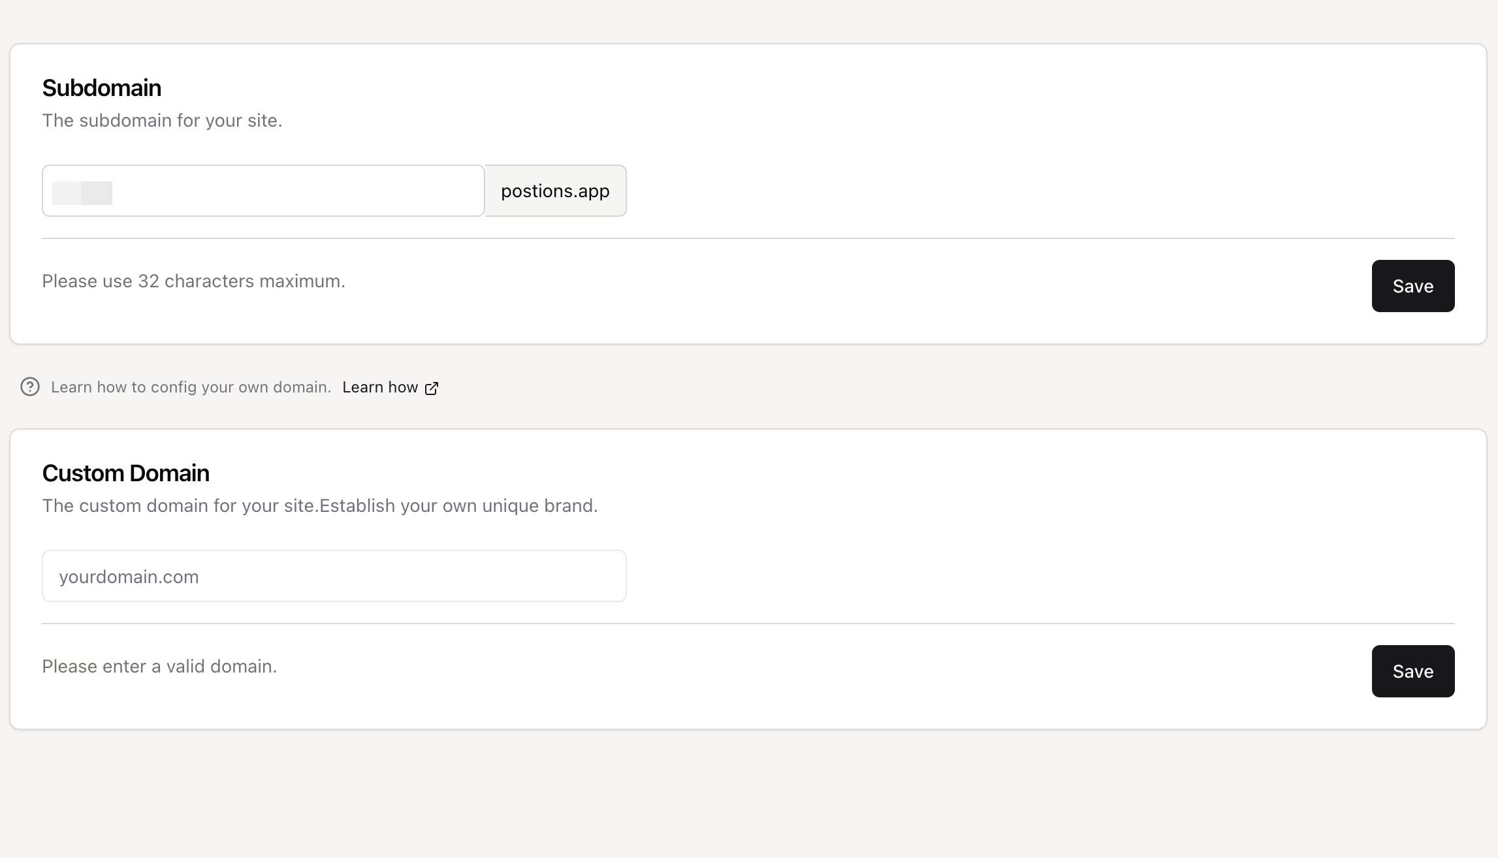The height and width of the screenshot is (858, 1498).
Task: Select the Subdomain section heading
Action: point(101,87)
